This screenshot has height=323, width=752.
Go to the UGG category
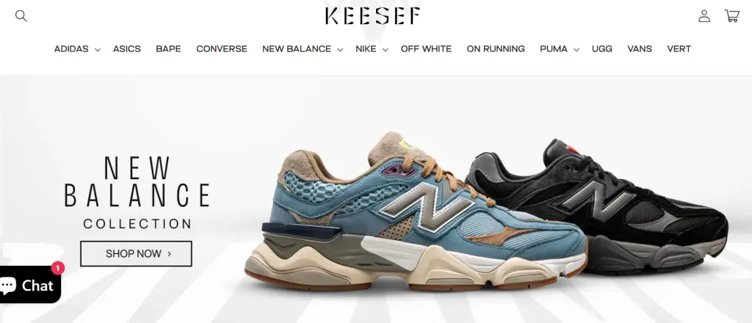coord(602,49)
